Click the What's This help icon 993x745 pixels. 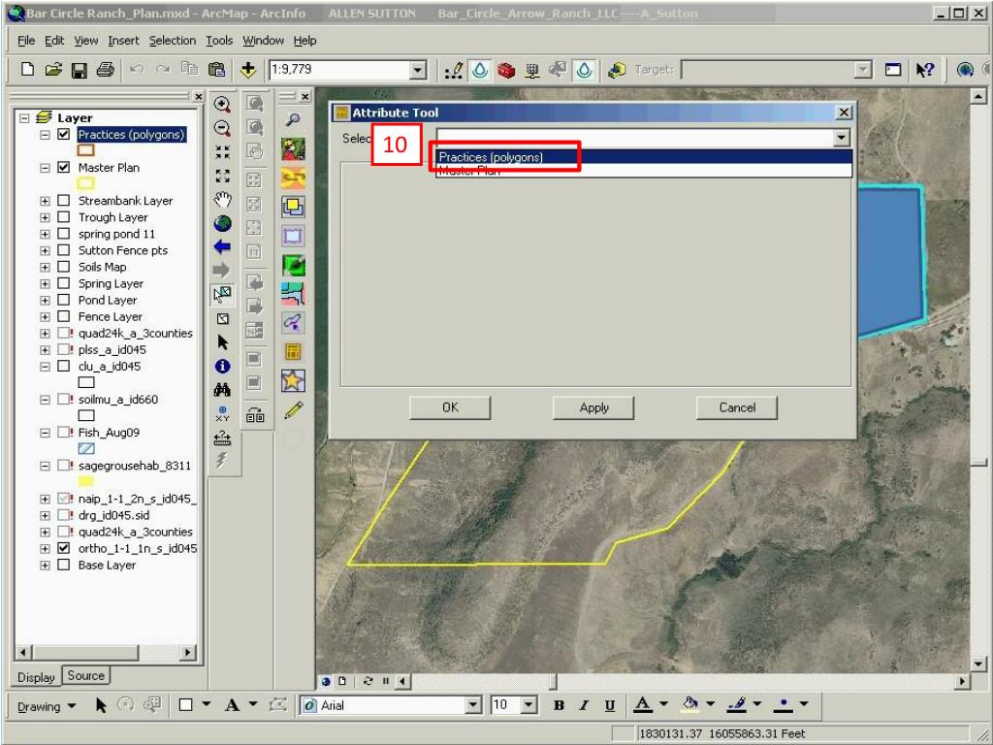coord(925,70)
